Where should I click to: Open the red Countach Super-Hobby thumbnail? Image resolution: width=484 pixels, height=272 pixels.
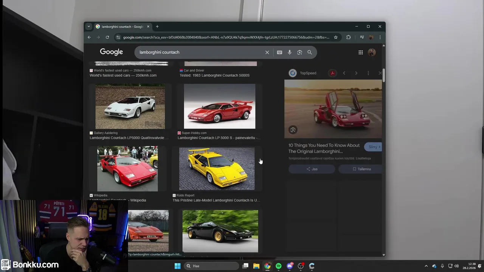pyautogui.click(x=220, y=107)
